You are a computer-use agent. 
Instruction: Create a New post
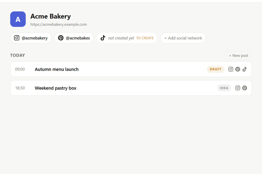[x=239, y=55]
